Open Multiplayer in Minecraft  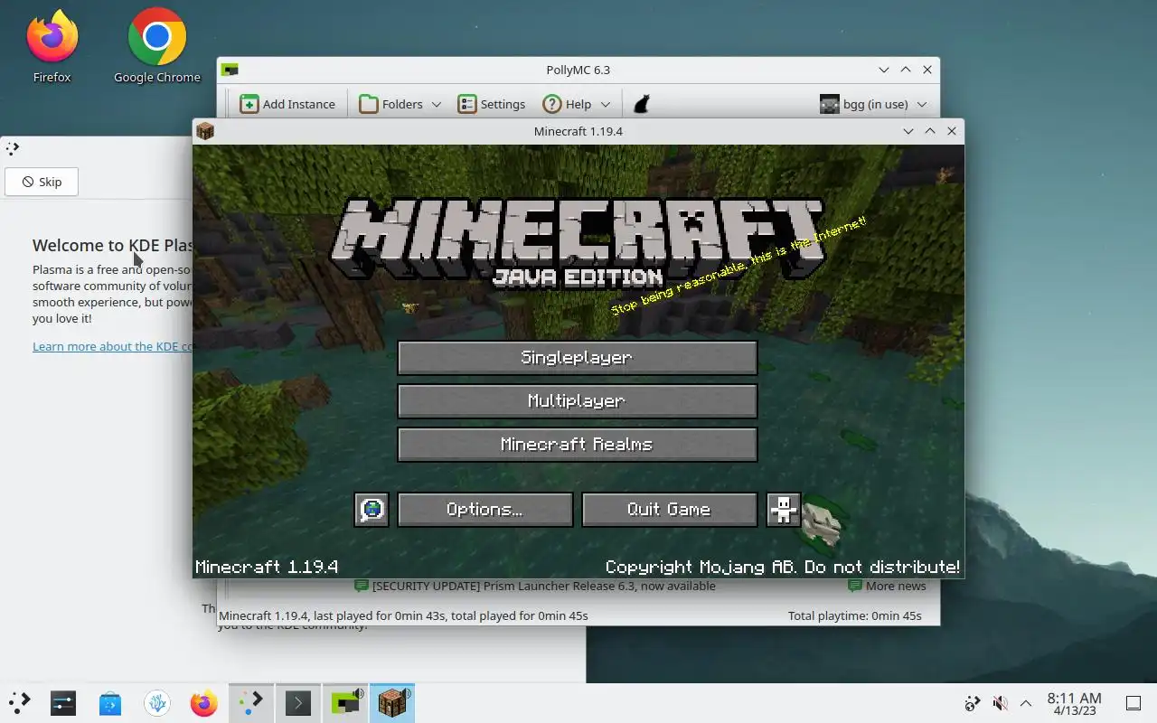pyautogui.click(x=577, y=401)
